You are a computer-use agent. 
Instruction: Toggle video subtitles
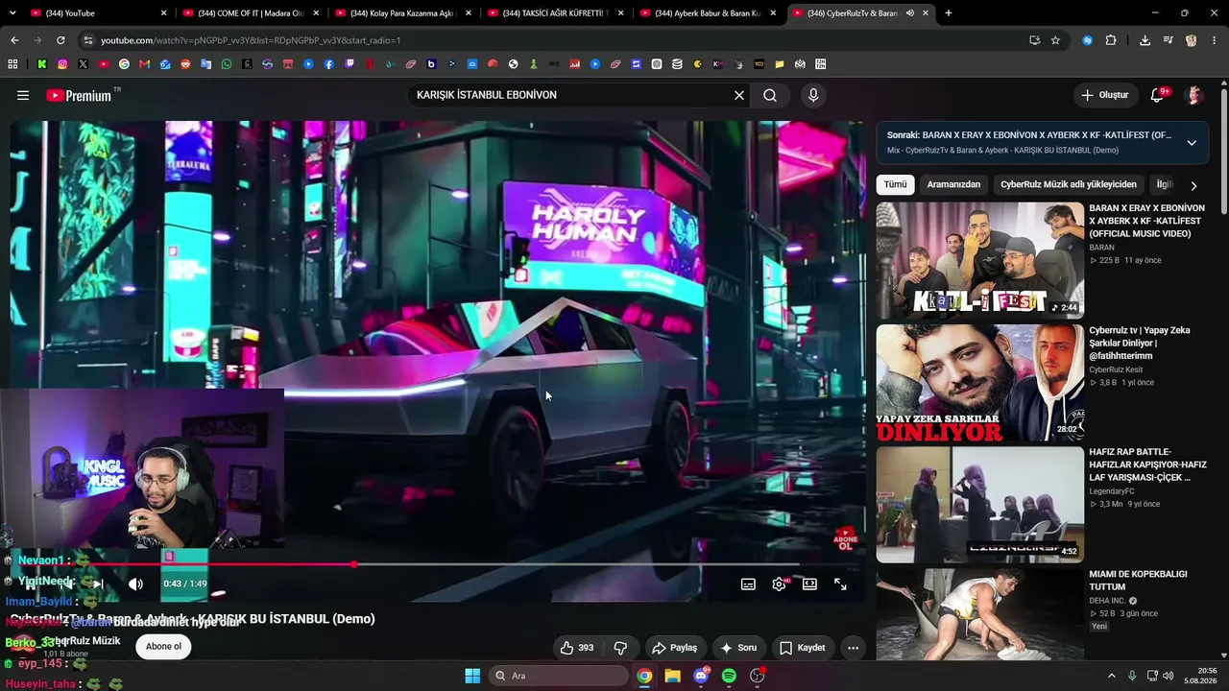point(748,584)
